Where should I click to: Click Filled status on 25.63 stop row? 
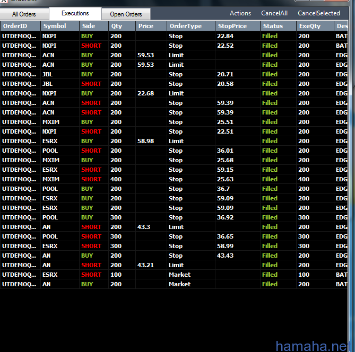tap(278, 179)
